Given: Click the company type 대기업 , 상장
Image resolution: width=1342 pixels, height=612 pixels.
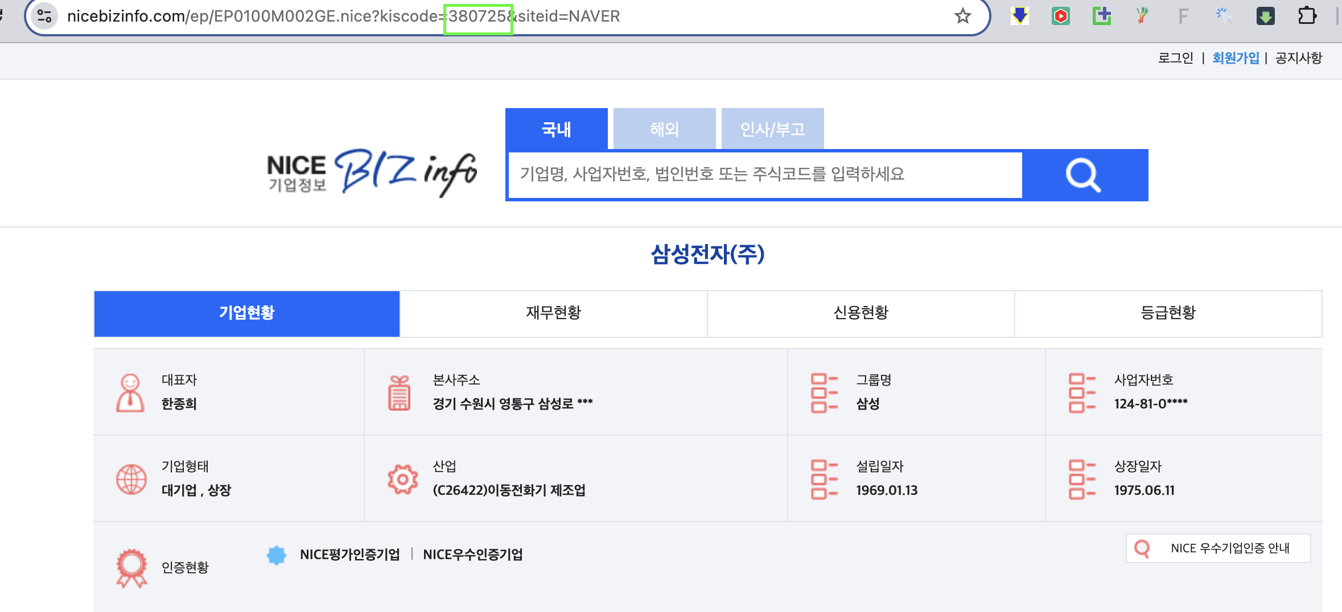Looking at the screenshot, I should point(196,490).
